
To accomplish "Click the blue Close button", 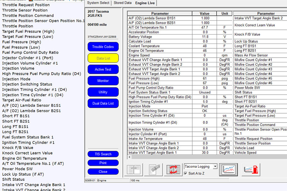I will coord(103,172).
